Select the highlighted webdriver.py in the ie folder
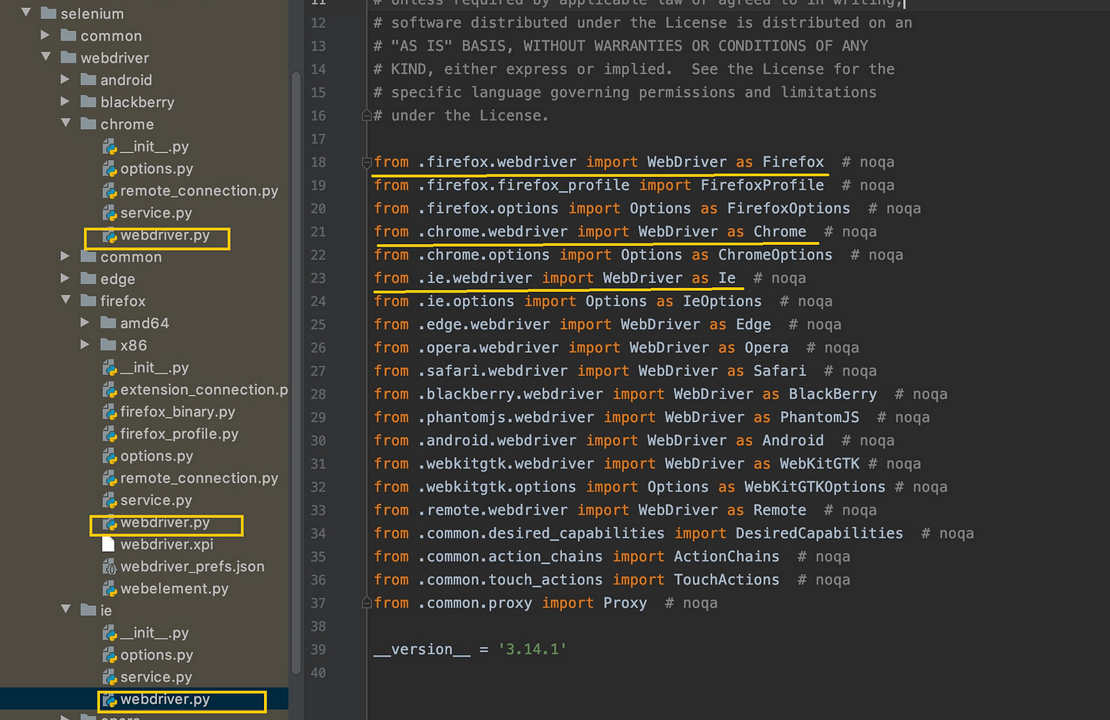This screenshot has width=1110, height=720. 165,699
